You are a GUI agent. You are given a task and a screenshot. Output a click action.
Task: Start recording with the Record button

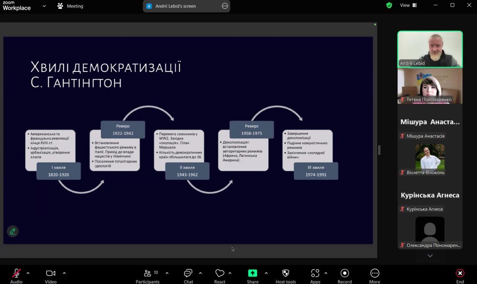click(x=345, y=274)
